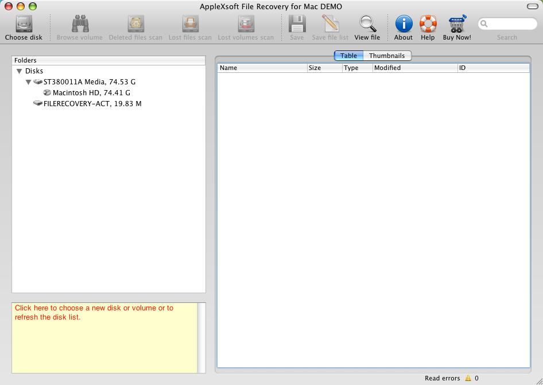The width and height of the screenshot is (543, 385).
Task: Click the Macintosh HD volume icon
Action: pos(47,93)
